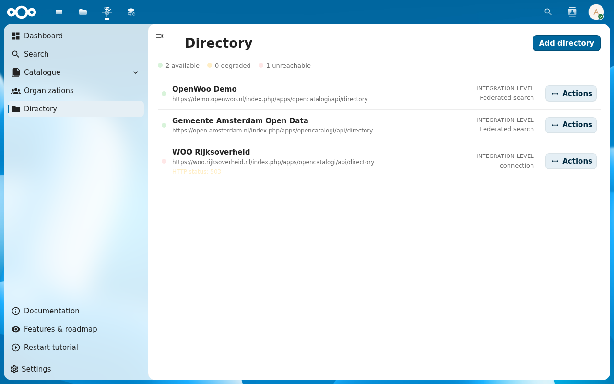The width and height of the screenshot is (614, 384).
Task: Open the Documentation link
Action: 76,311
